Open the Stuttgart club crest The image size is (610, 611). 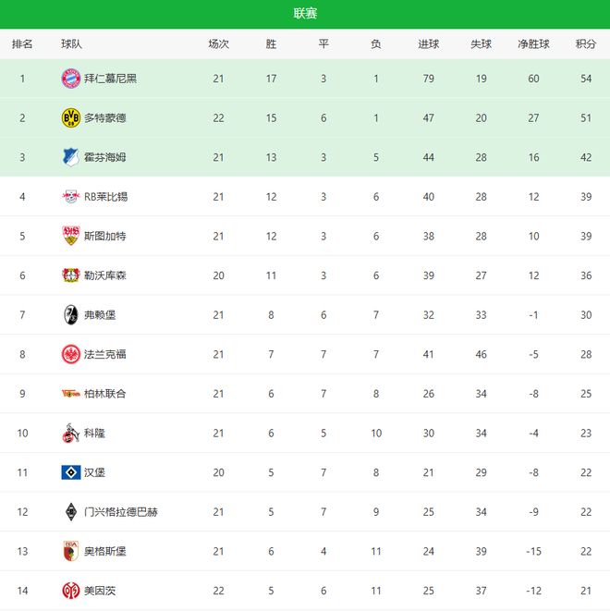70,236
